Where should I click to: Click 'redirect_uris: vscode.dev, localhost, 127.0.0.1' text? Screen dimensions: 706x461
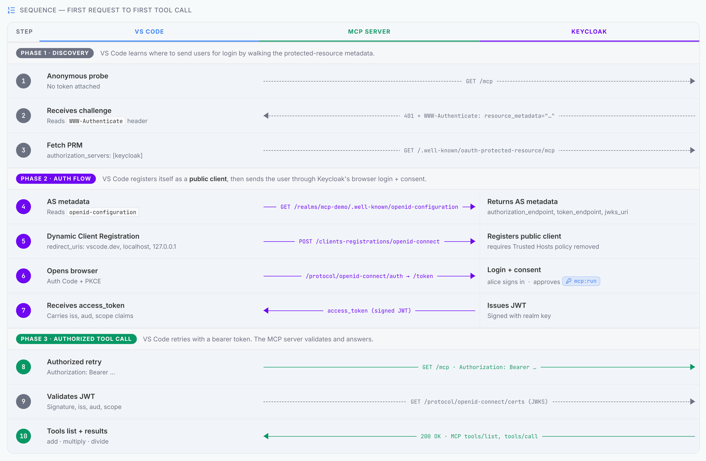click(x=111, y=246)
